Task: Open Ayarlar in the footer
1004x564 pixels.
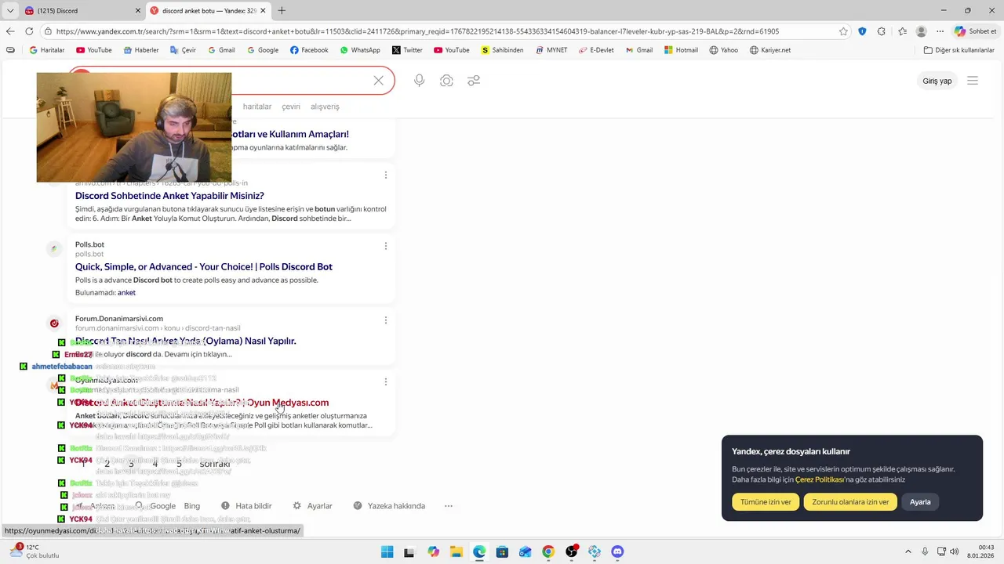Action: coord(312,506)
